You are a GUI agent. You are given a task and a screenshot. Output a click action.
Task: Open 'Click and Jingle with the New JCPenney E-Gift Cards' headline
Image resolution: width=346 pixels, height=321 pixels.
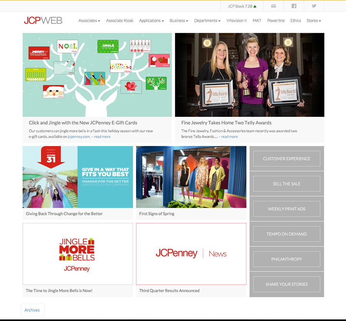click(83, 123)
